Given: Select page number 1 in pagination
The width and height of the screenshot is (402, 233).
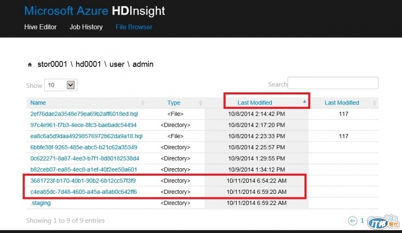Looking at the screenshot, I should 362,220.
